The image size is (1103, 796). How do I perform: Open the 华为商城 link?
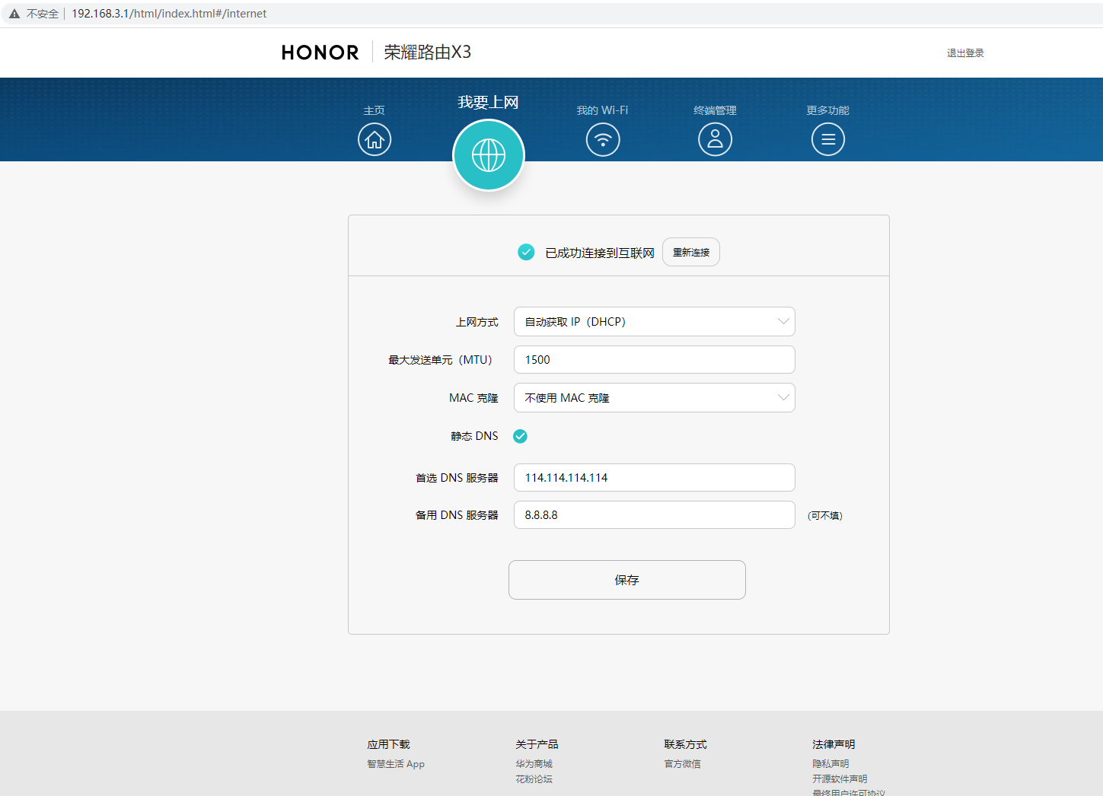pyautogui.click(x=534, y=764)
